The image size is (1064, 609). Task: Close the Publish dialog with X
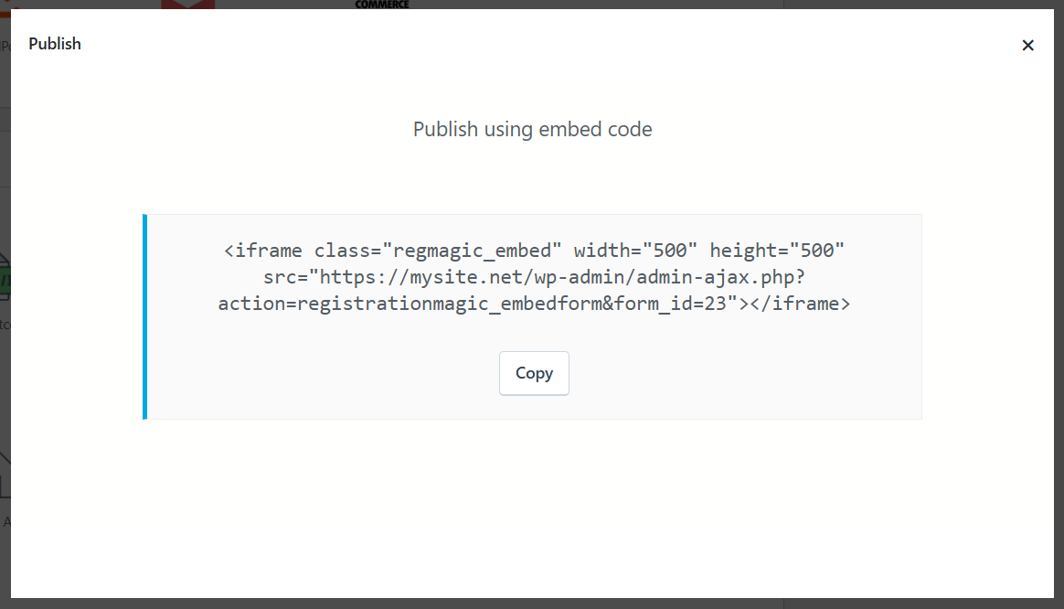[1027, 46]
